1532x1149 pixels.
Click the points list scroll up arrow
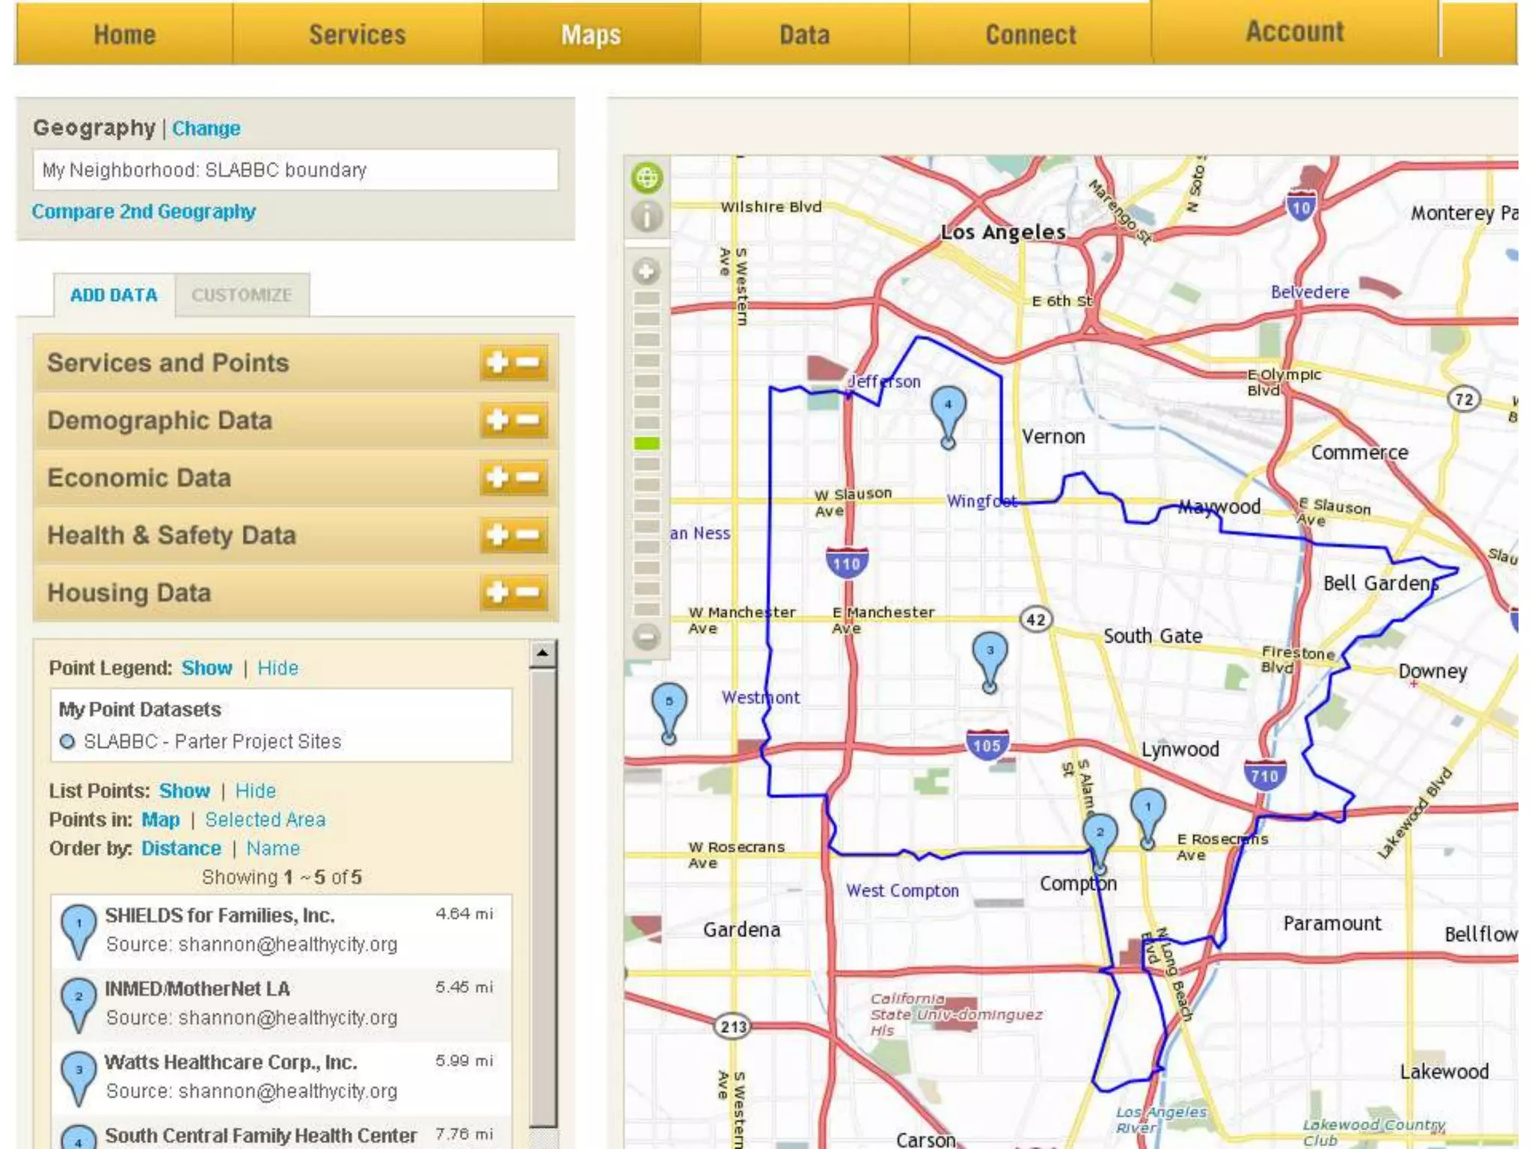[542, 654]
